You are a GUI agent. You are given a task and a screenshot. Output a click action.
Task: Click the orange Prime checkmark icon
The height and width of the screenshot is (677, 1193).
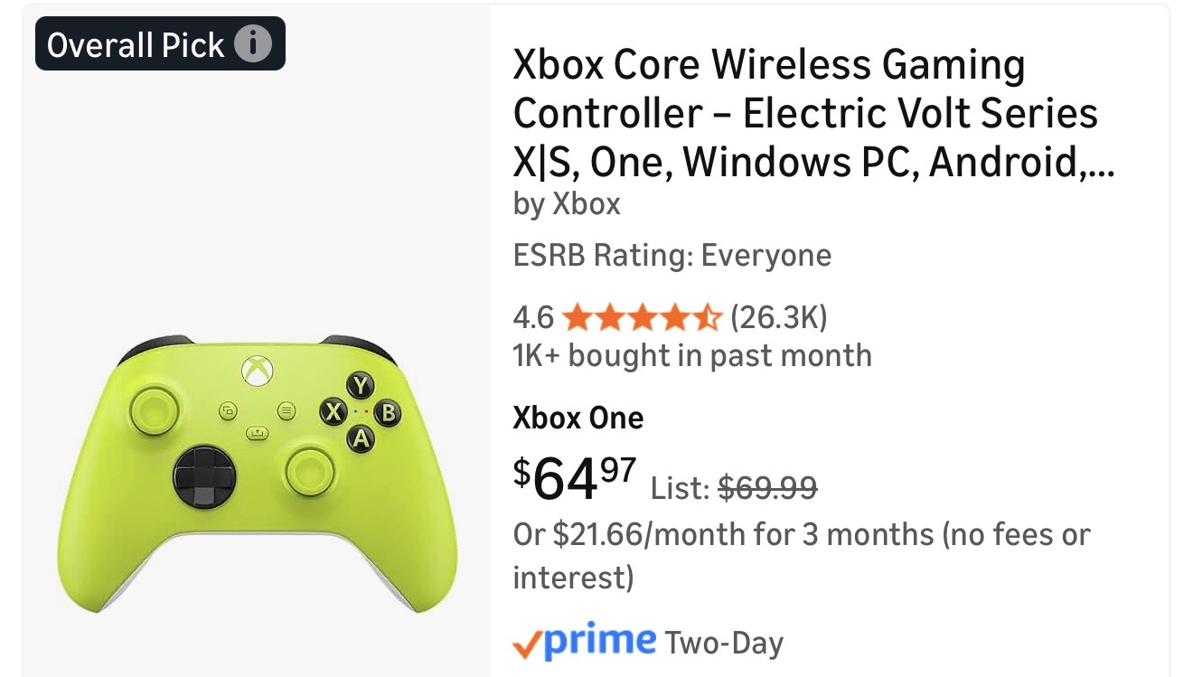coord(527,643)
